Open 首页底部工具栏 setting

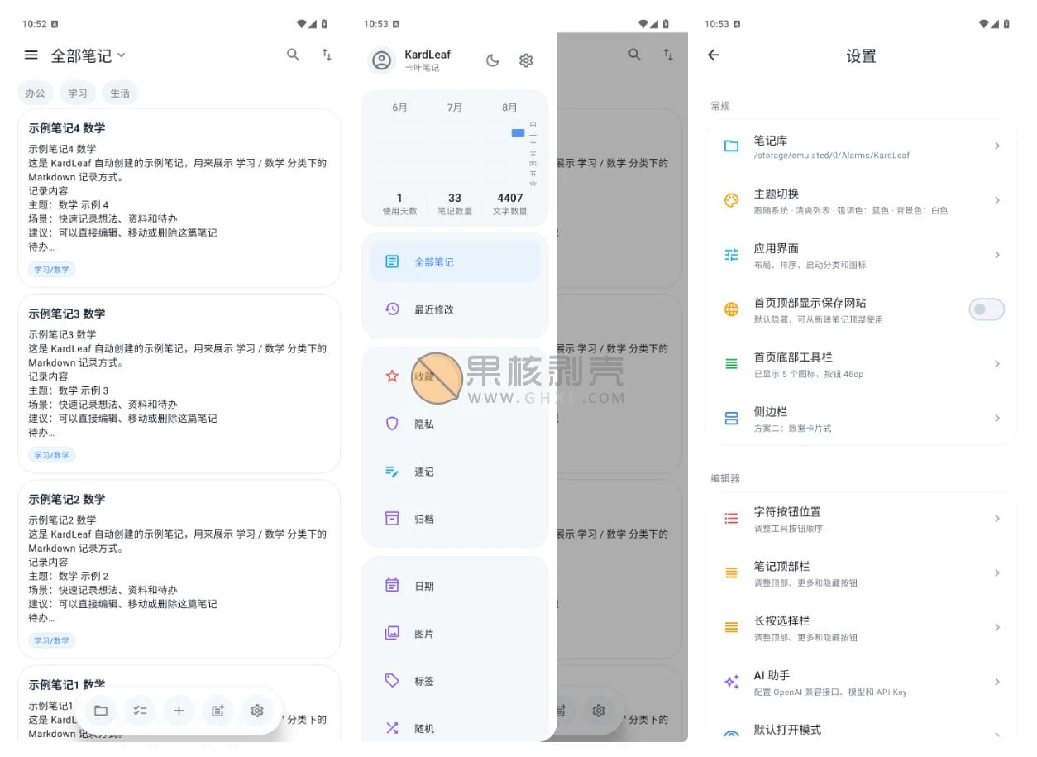pyautogui.click(x=862, y=364)
